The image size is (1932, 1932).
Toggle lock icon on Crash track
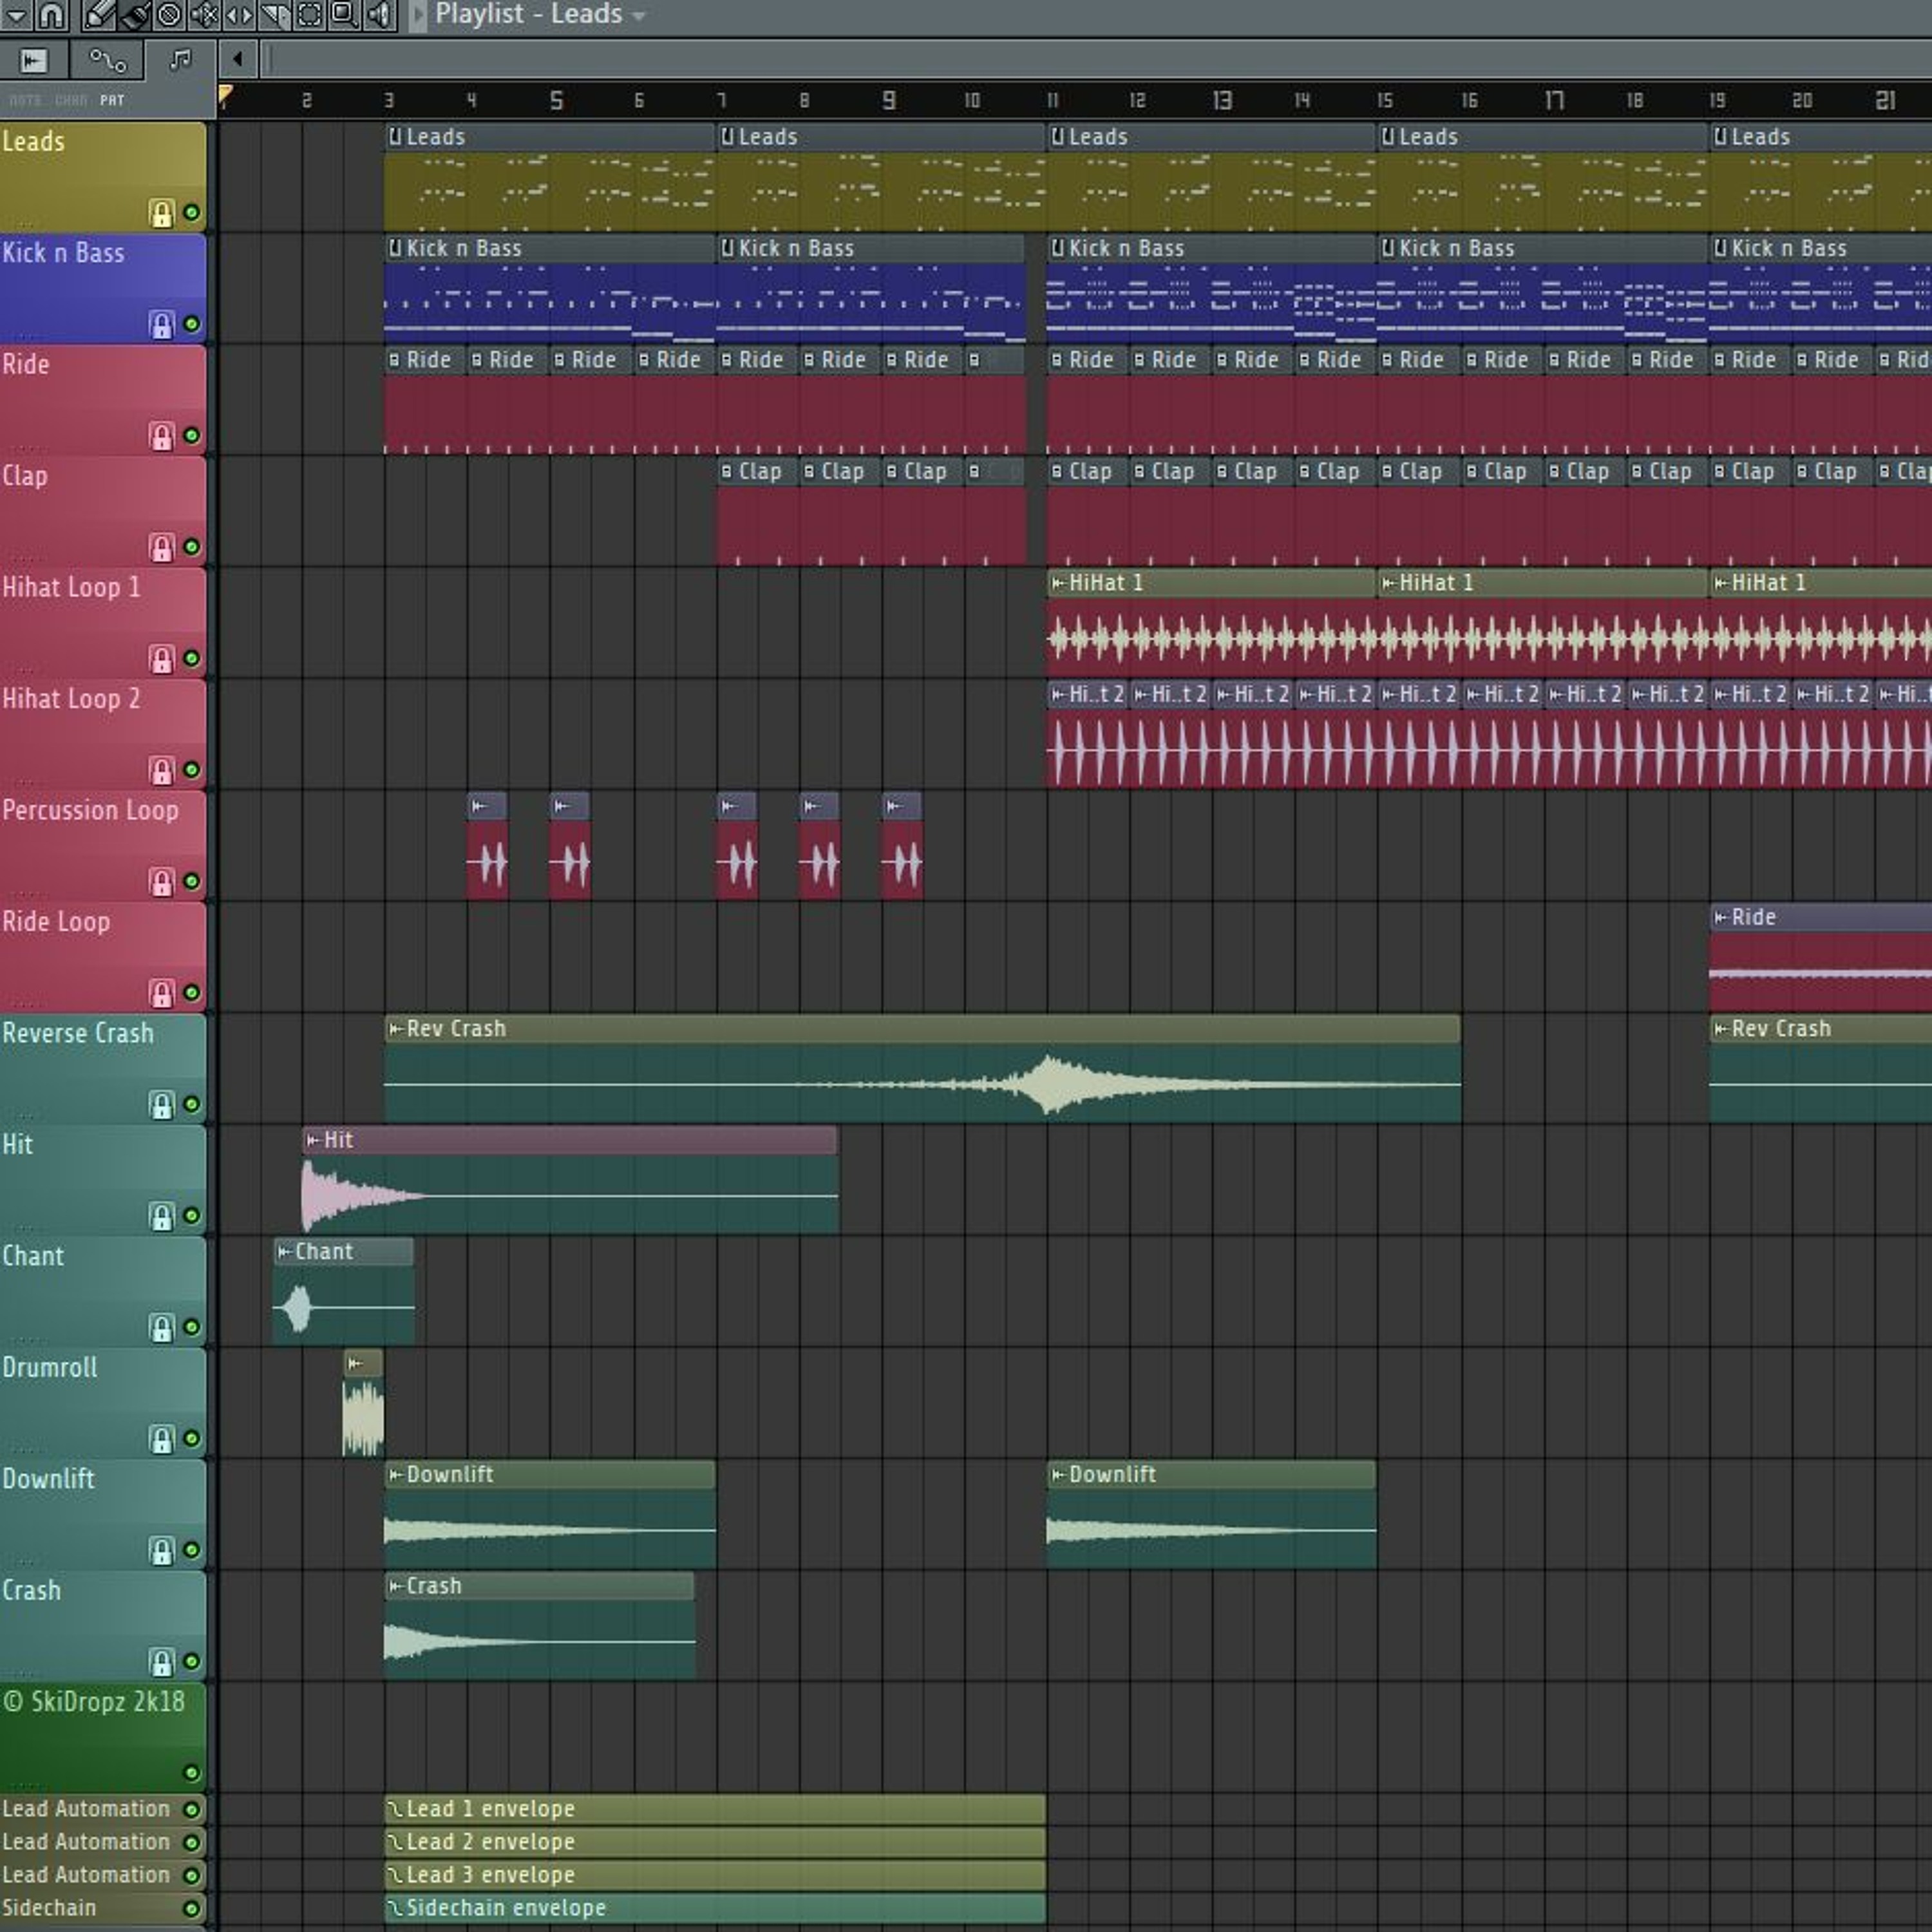161,1662
